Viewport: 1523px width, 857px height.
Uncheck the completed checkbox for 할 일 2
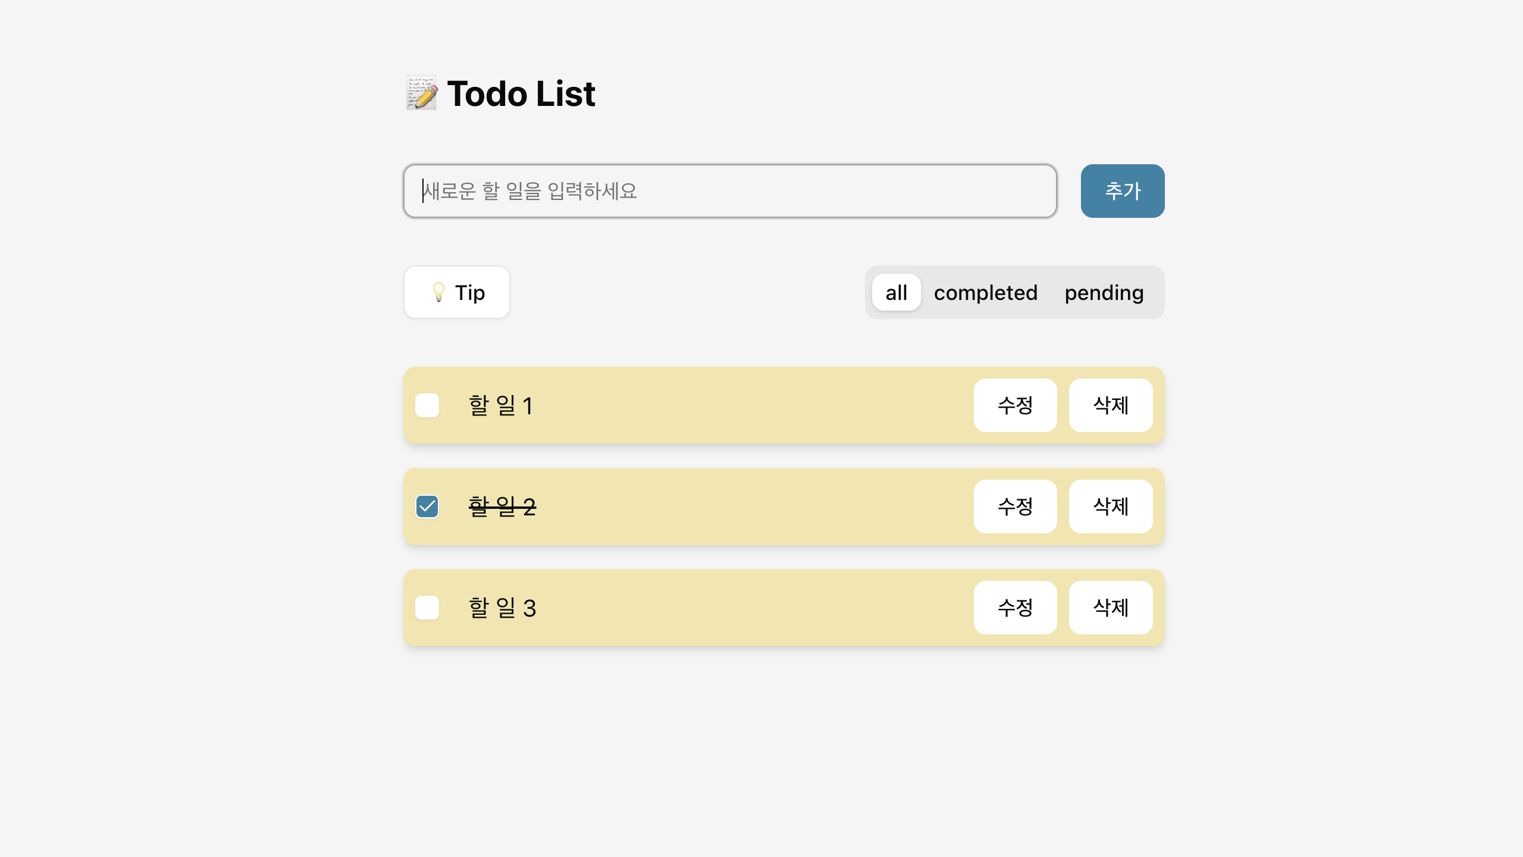click(x=427, y=506)
